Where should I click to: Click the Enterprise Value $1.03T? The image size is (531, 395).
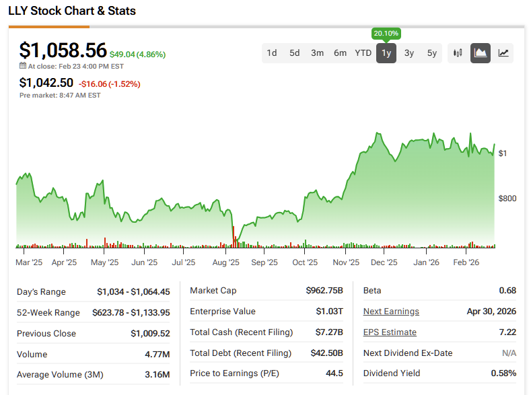click(330, 312)
